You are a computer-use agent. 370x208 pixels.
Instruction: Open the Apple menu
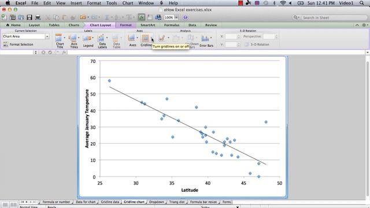point(8,3)
